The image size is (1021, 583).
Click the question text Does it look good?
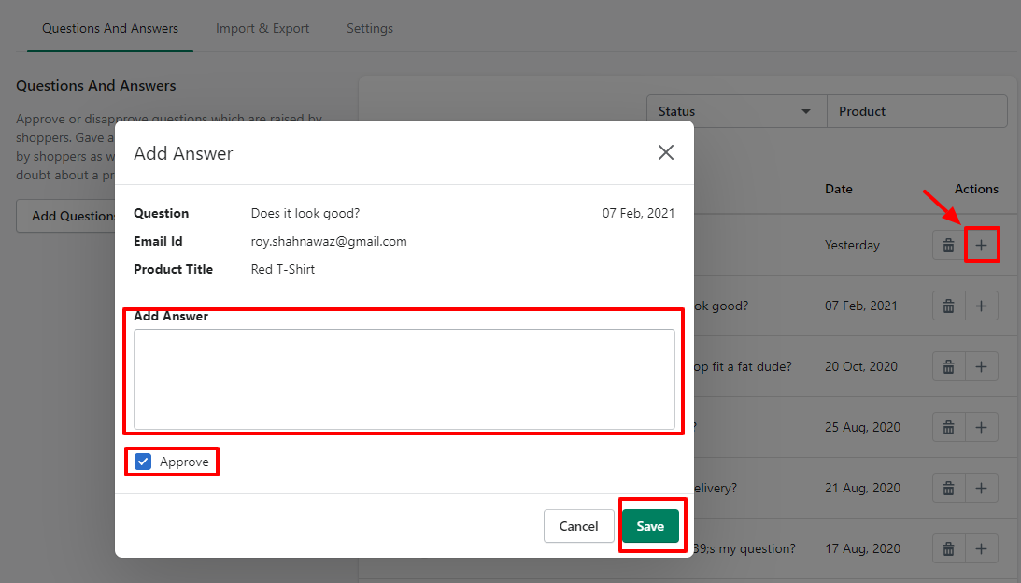[x=305, y=214]
